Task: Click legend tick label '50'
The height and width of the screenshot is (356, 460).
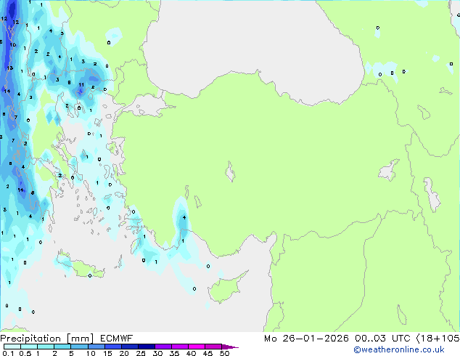Action: [x=224, y=353]
